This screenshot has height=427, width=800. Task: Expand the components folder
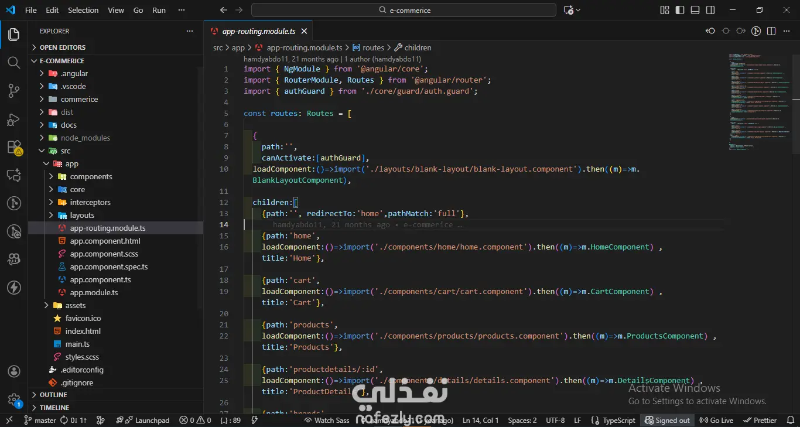[x=116, y=176]
